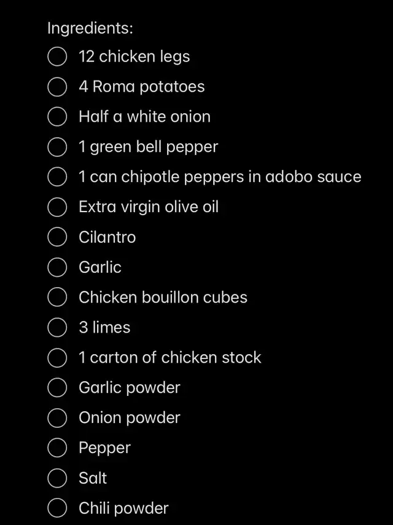This screenshot has height=525, width=393.
Task: Tick the Cilantro checklist circle
Action: pos(57,237)
